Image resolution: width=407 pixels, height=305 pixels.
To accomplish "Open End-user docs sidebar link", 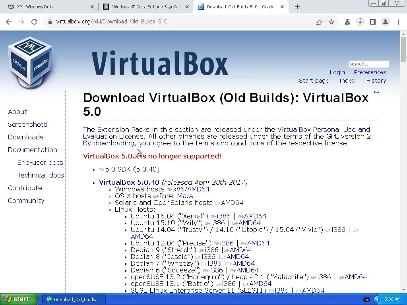I will click(40, 162).
